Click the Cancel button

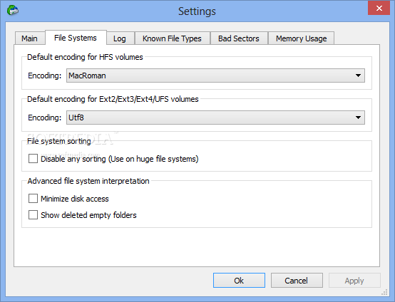tap(297, 281)
